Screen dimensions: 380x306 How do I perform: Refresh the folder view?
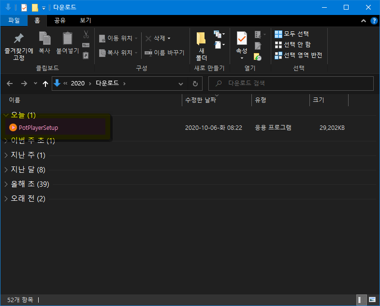coord(195,83)
